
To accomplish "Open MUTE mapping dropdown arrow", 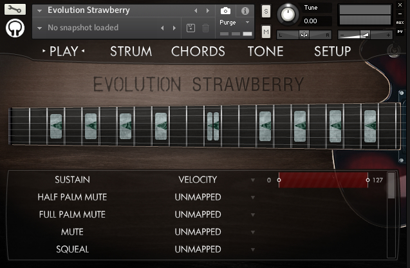I will click(252, 232).
